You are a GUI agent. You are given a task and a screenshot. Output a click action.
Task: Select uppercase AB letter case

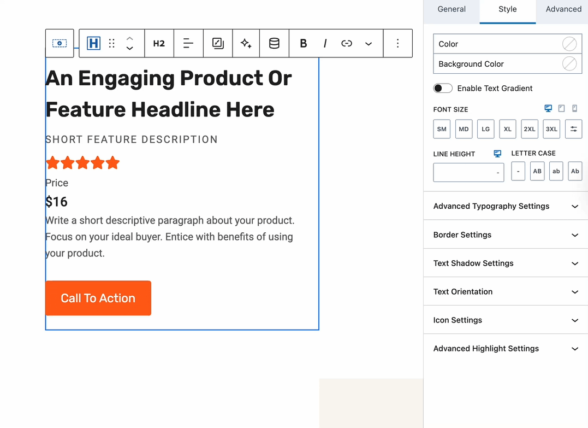pyautogui.click(x=537, y=171)
